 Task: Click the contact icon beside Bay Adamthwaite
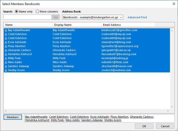click(6, 30)
